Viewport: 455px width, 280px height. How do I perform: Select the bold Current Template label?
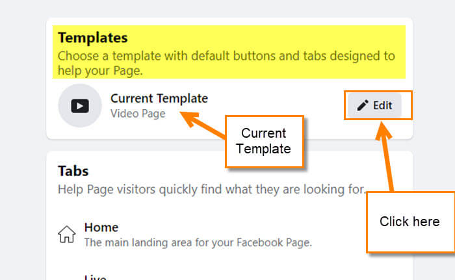pyautogui.click(x=159, y=98)
